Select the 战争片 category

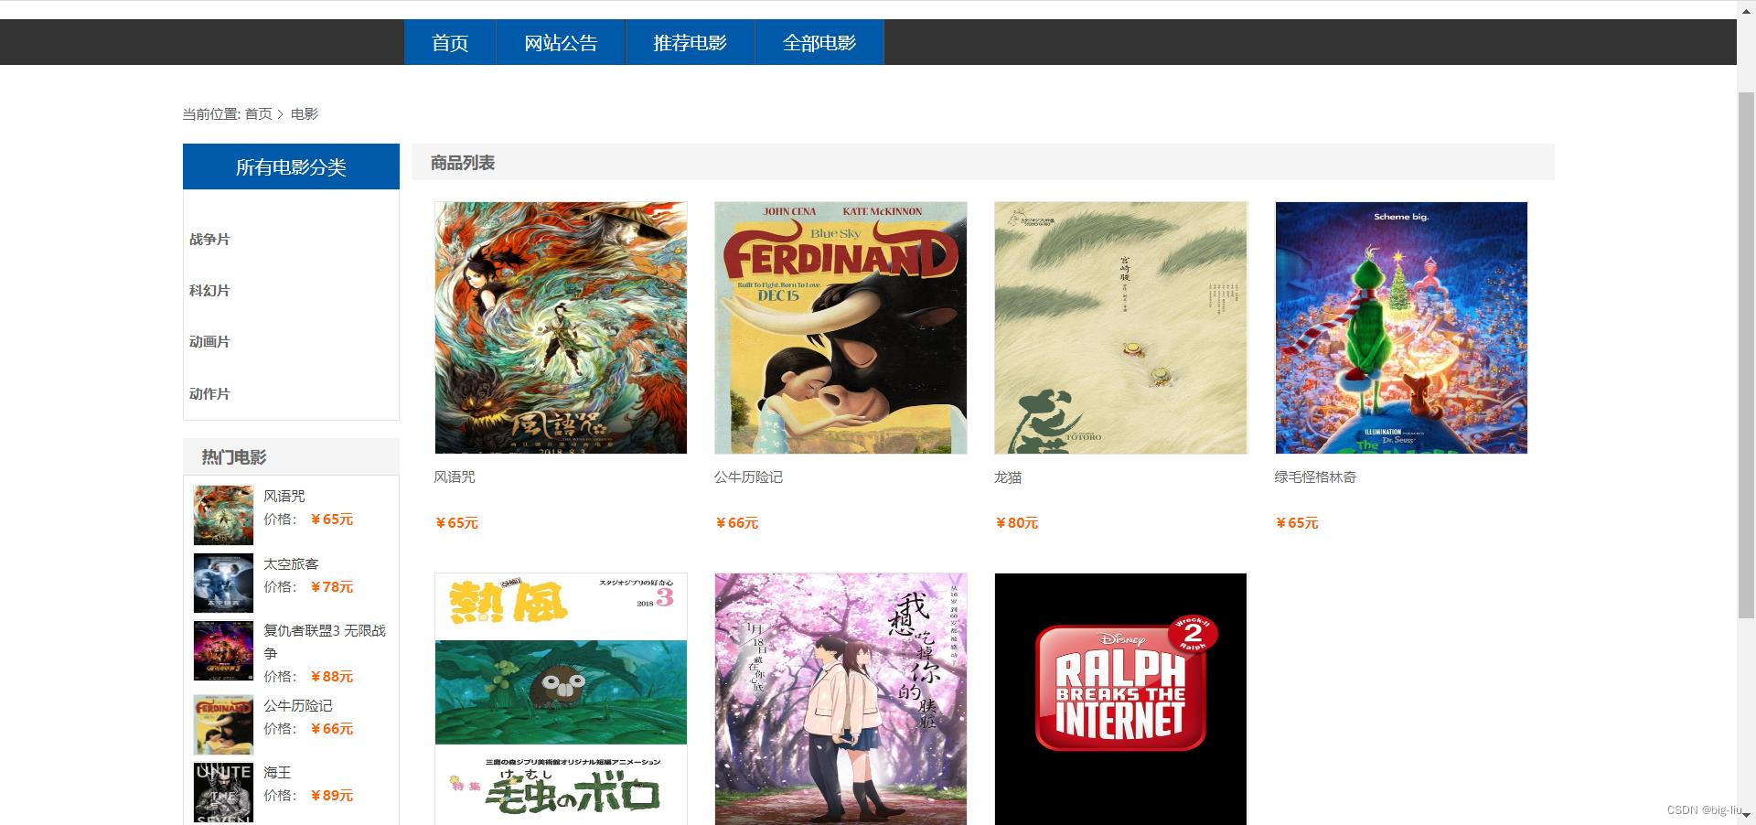tap(209, 240)
